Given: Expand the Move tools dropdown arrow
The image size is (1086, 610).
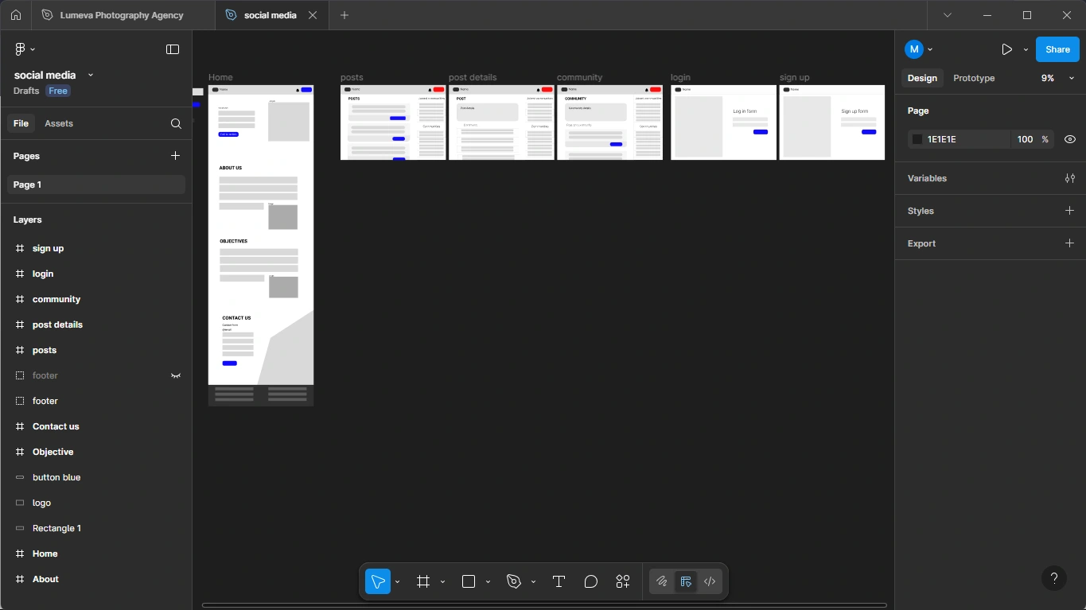Looking at the screenshot, I should (397, 582).
